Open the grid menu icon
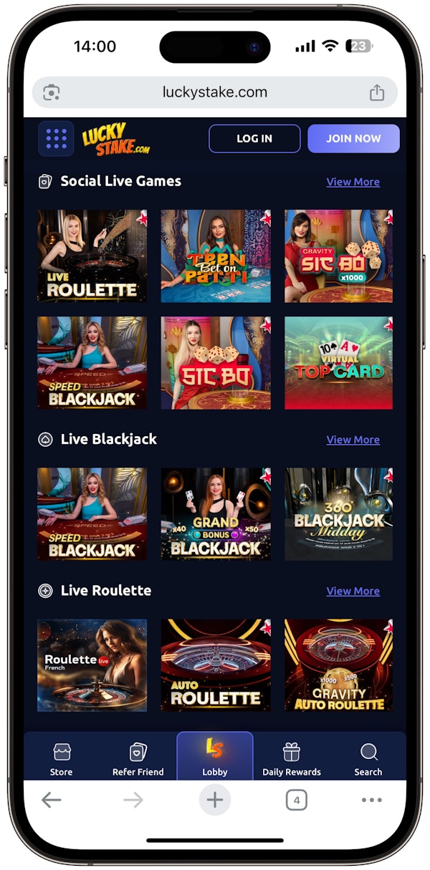 click(56, 138)
